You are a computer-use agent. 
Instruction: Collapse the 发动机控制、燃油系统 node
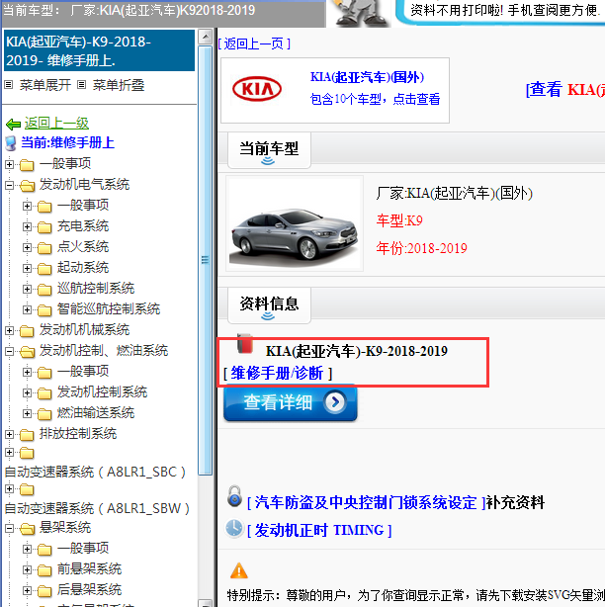click(x=9, y=352)
